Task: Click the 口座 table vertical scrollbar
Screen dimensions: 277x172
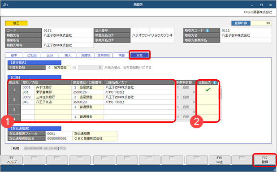Action: click(221, 103)
